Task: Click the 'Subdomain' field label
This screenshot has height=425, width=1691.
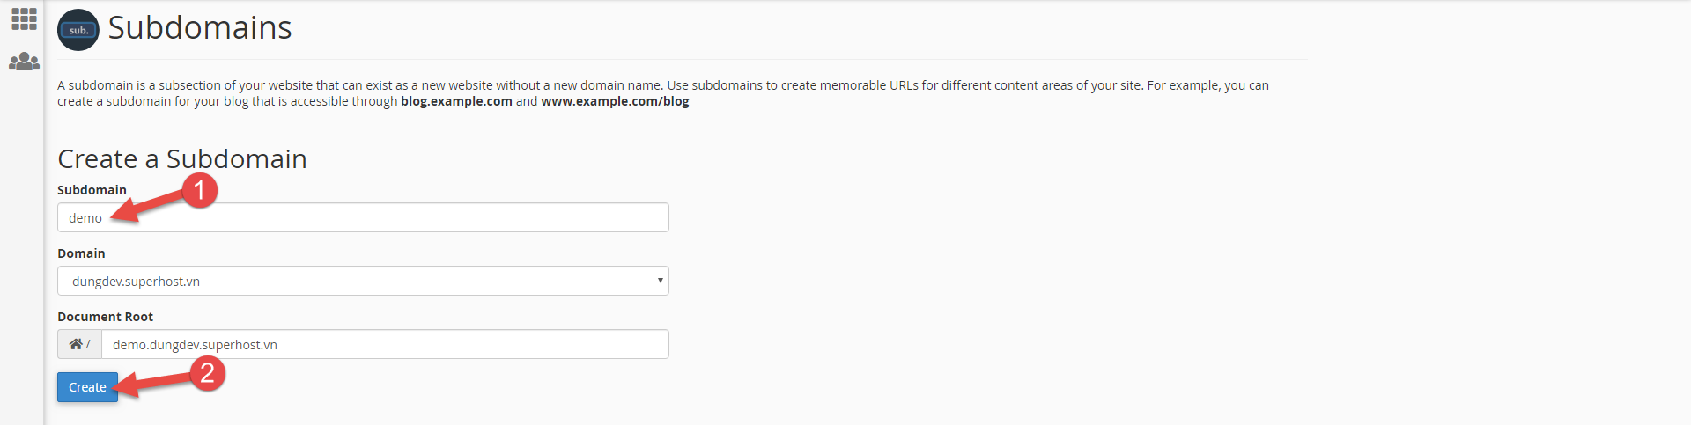Action: 92,190
